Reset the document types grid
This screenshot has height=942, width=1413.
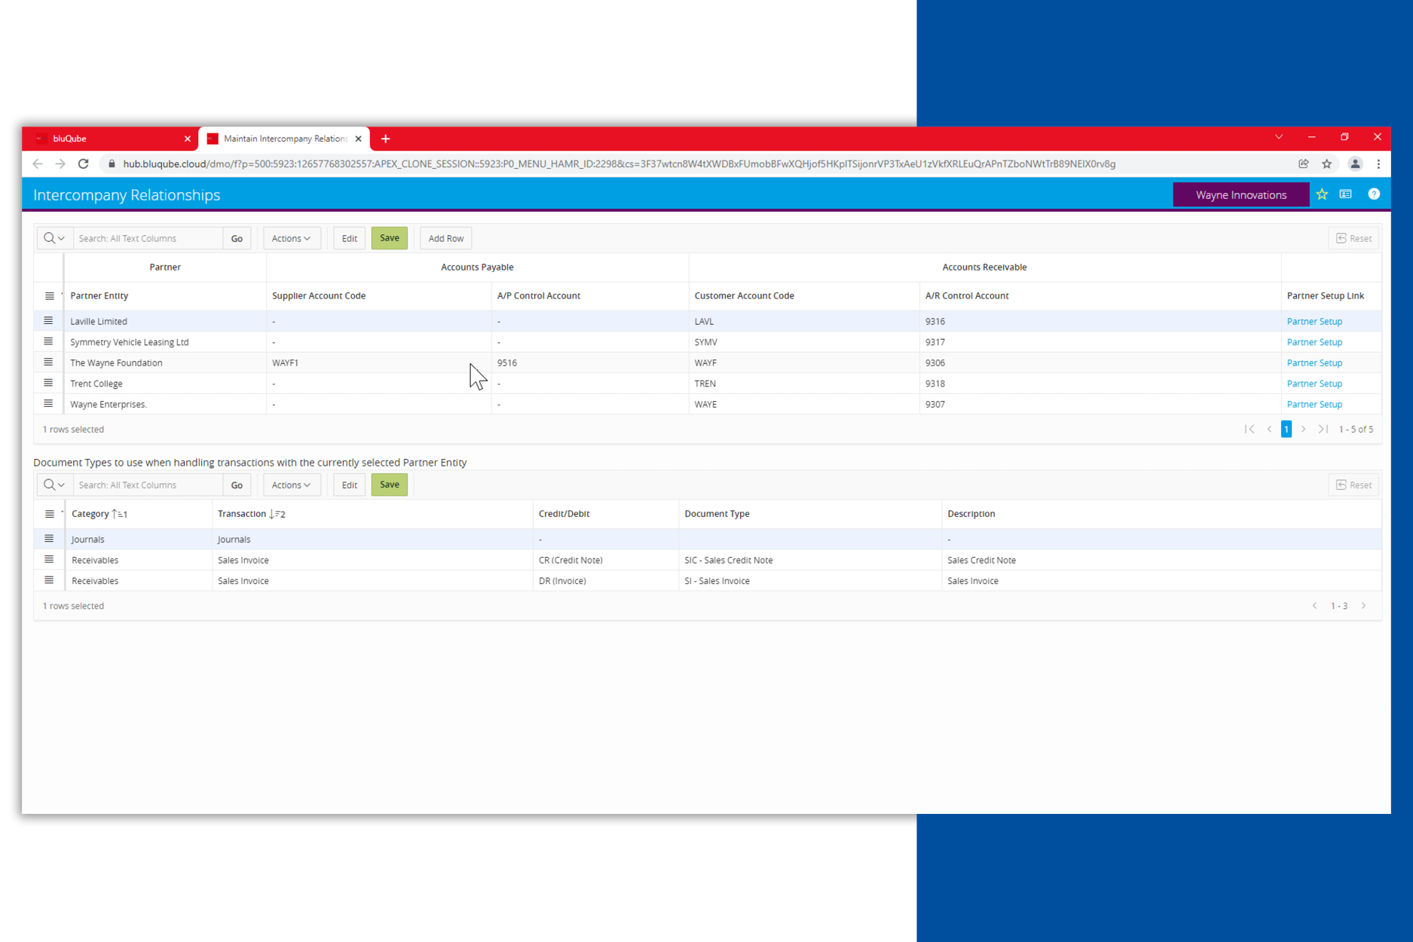pyautogui.click(x=1353, y=485)
